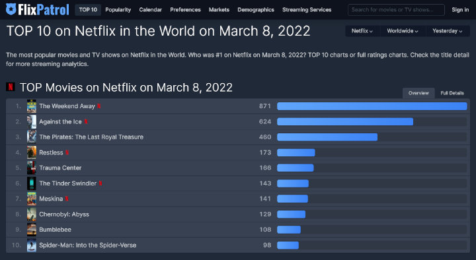Open Trauma Center poster thumbnail

[x=32, y=168]
